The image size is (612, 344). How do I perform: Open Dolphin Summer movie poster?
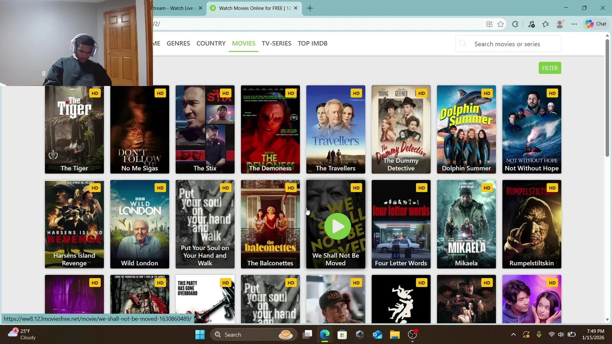466,129
